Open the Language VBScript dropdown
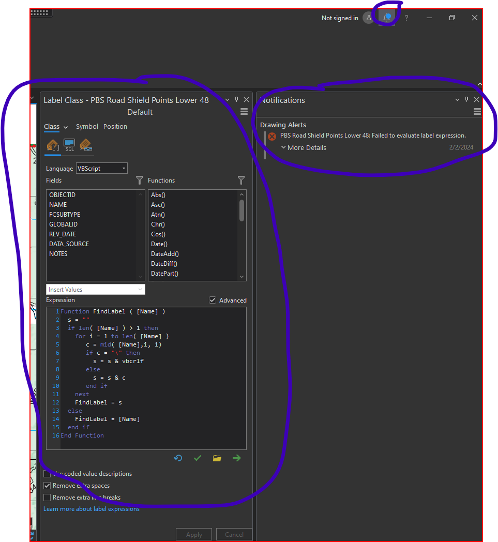This screenshot has height=542, width=498. point(101,168)
